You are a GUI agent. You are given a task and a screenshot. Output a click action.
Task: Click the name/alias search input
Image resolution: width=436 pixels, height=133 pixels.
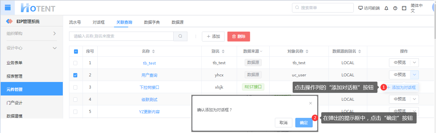pos(121,36)
